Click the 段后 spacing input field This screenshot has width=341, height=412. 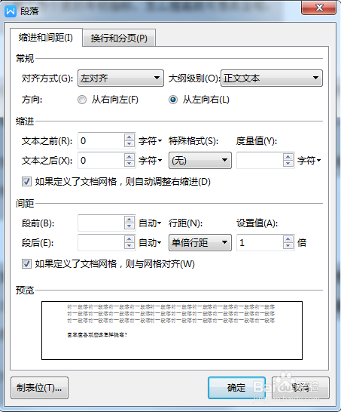coord(101,242)
